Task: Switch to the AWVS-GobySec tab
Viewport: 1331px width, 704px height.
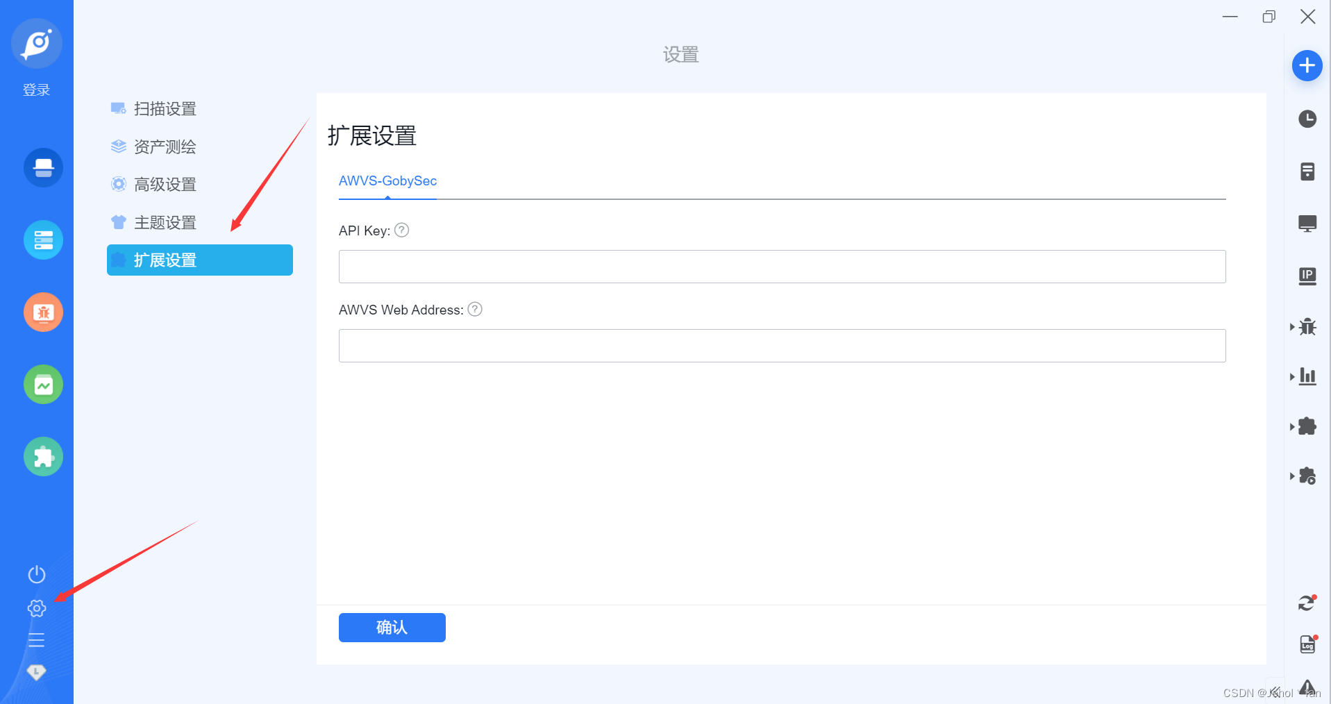Action: coord(387,181)
